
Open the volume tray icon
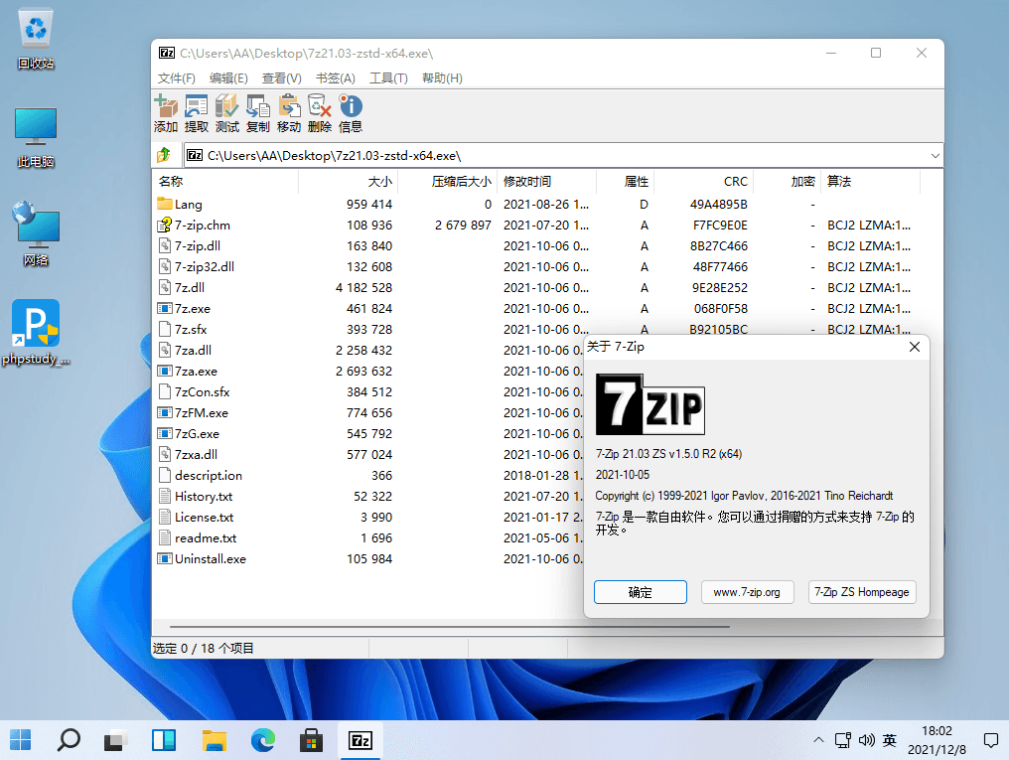tap(866, 740)
